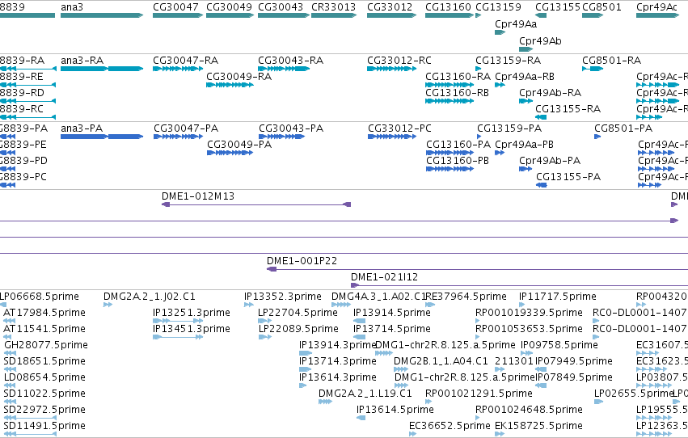Click the SD11491.5prime EST label
The height and width of the screenshot is (438, 688).
(44, 426)
